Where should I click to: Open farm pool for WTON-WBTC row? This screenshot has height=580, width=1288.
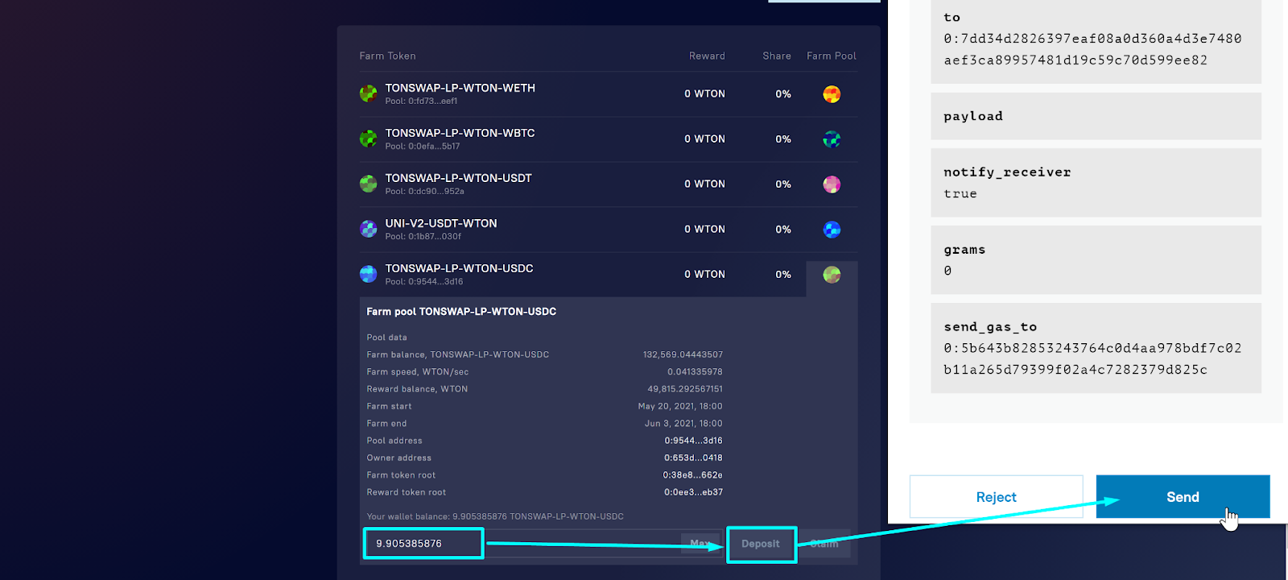832,139
